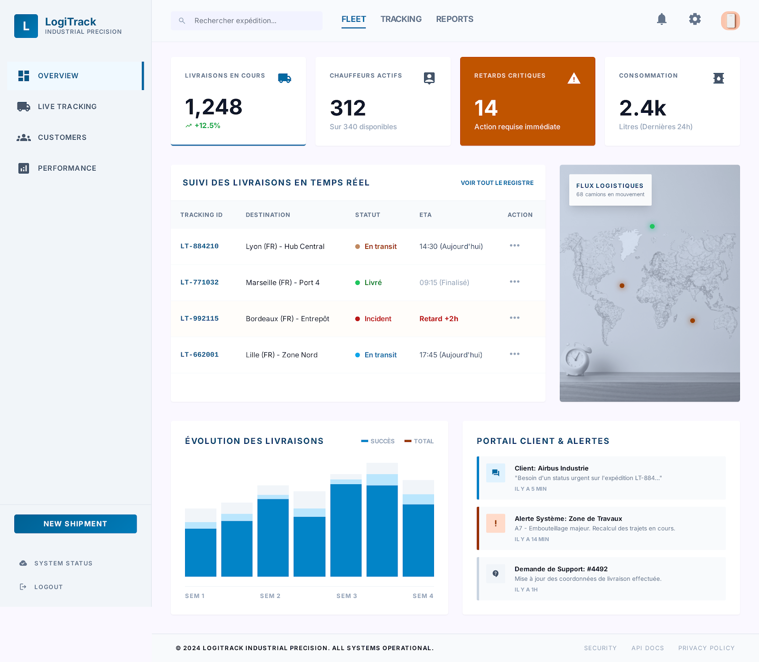Switch to the Tracking tab
This screenshot has height=662, width=759.
[x=401, y=19]
